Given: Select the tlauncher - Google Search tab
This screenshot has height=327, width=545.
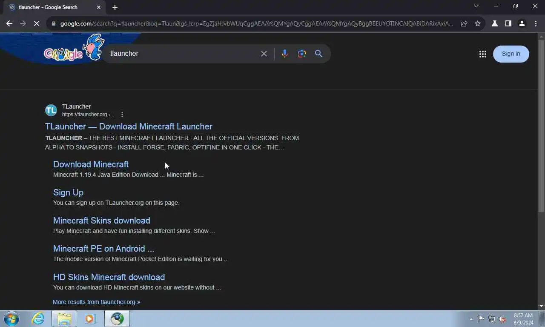Looking at the screenshot, I should (x=54, y=7).
